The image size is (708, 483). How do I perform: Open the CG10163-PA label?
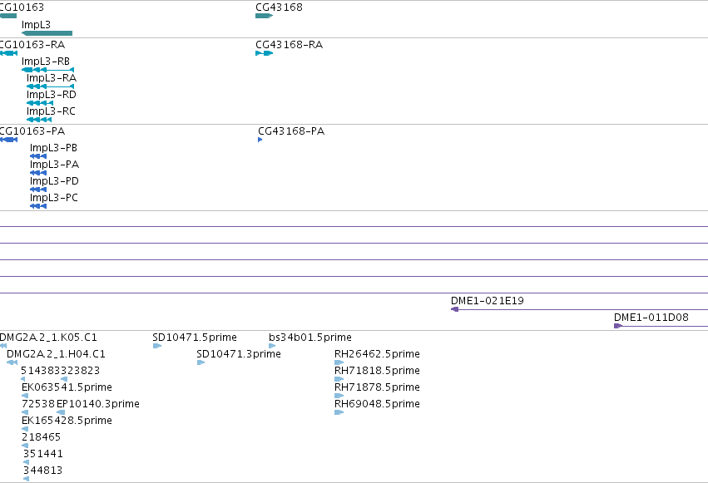tap(32, 131)
